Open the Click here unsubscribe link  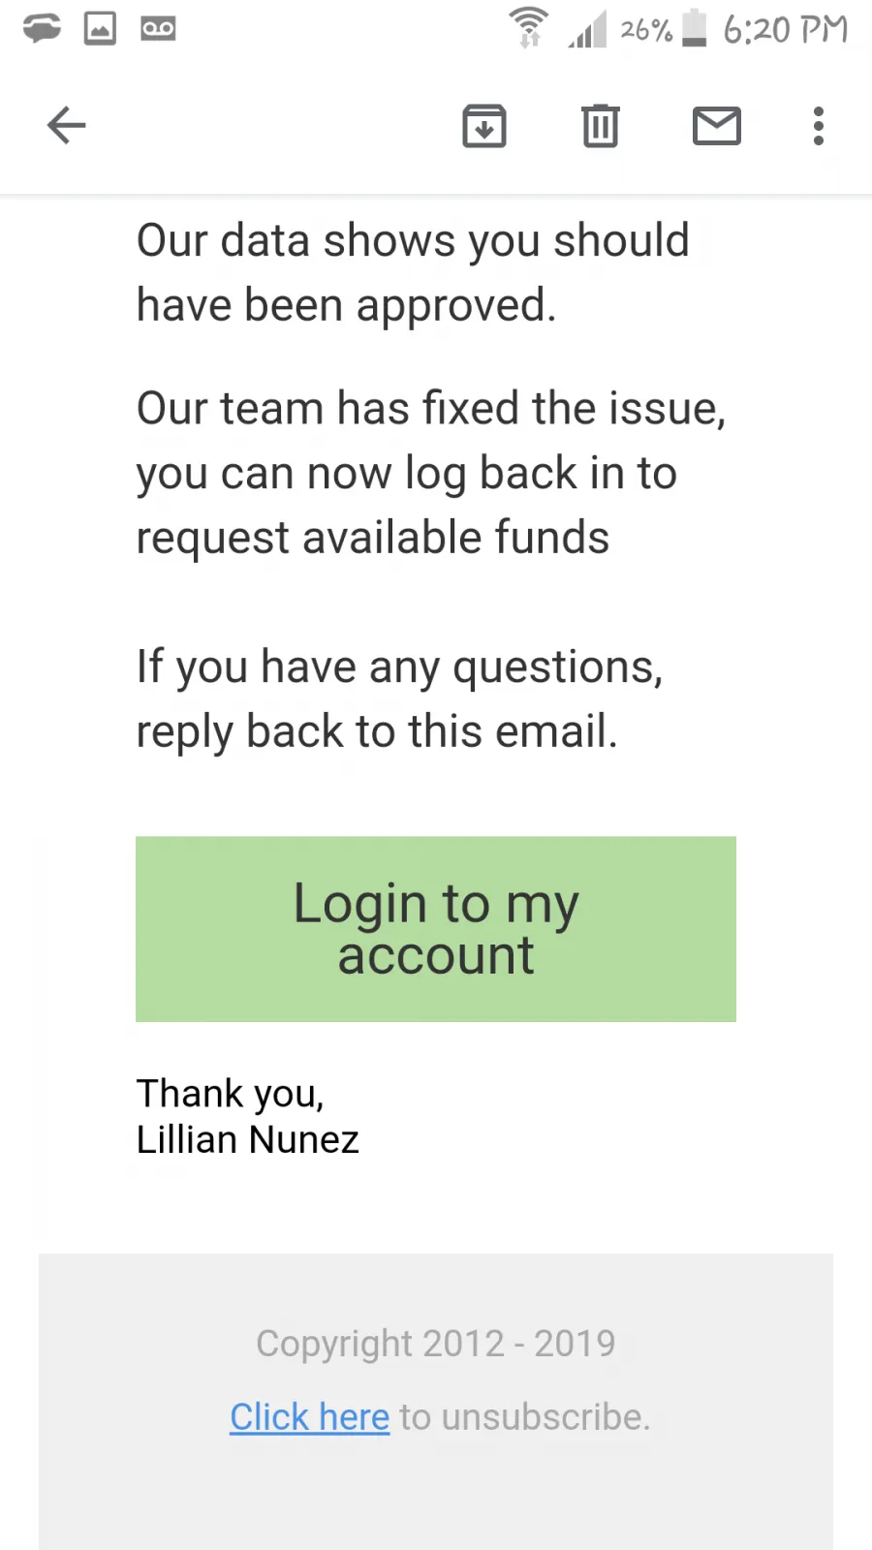click(310, 1417)
